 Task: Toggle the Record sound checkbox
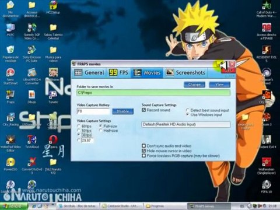click(143, 110)
